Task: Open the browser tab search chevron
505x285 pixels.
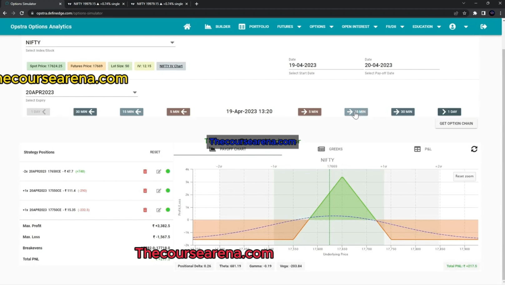Action: [463, 3]
